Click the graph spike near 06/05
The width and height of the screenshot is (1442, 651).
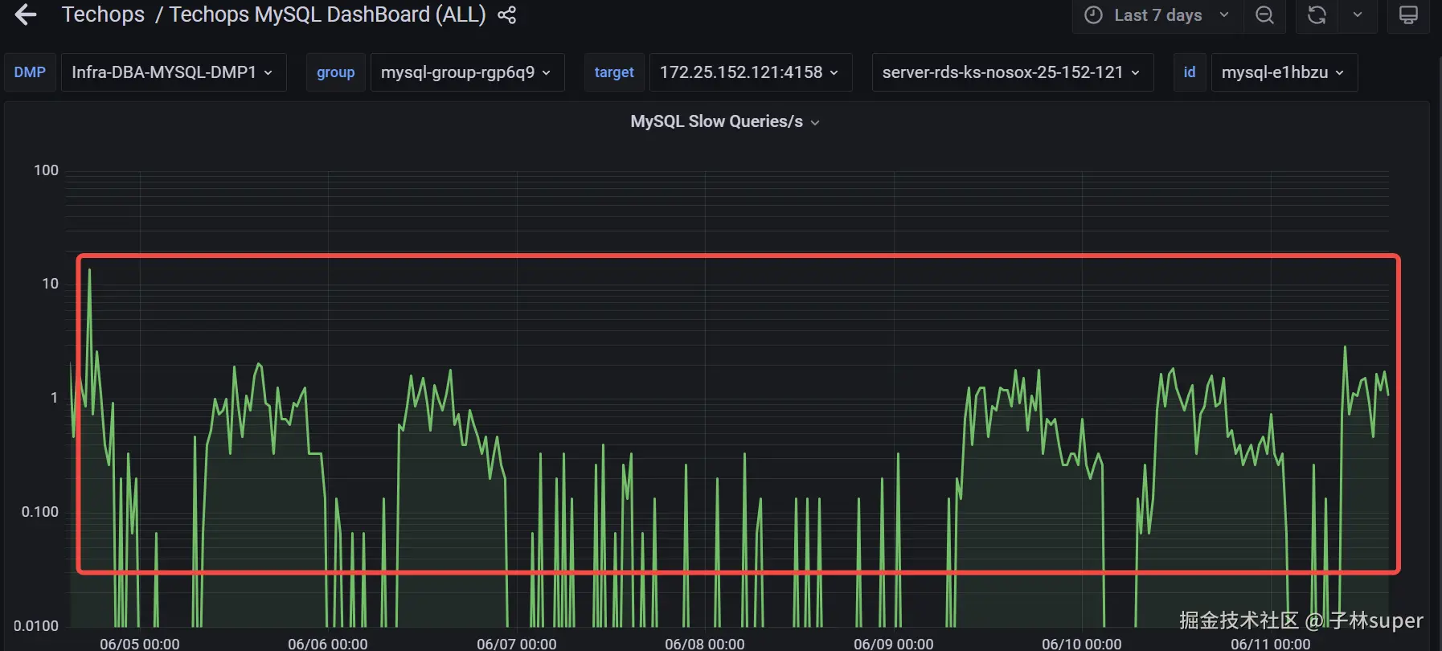click(89, 272)
